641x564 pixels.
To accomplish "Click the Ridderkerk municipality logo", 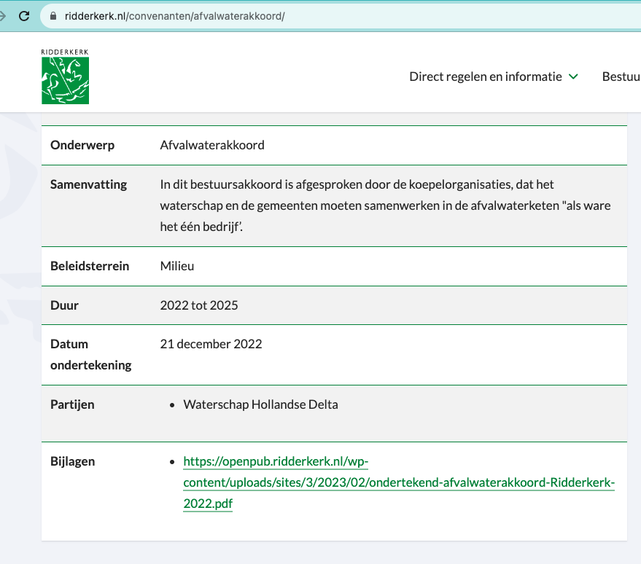I will (65, 76).
